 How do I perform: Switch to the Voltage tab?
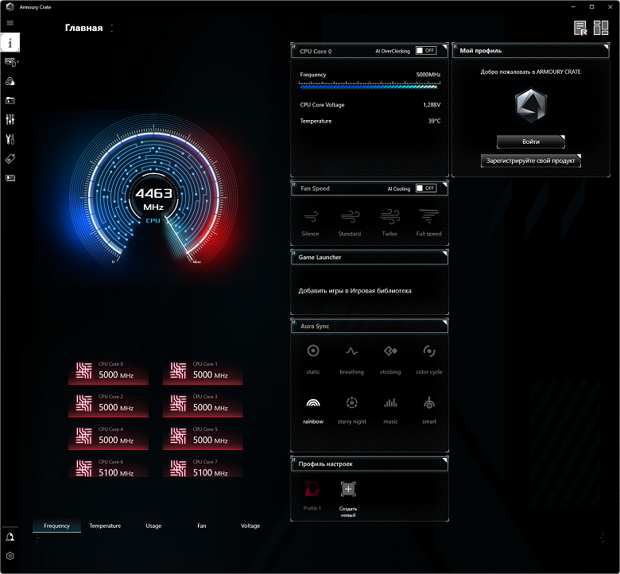coord(250,526)
